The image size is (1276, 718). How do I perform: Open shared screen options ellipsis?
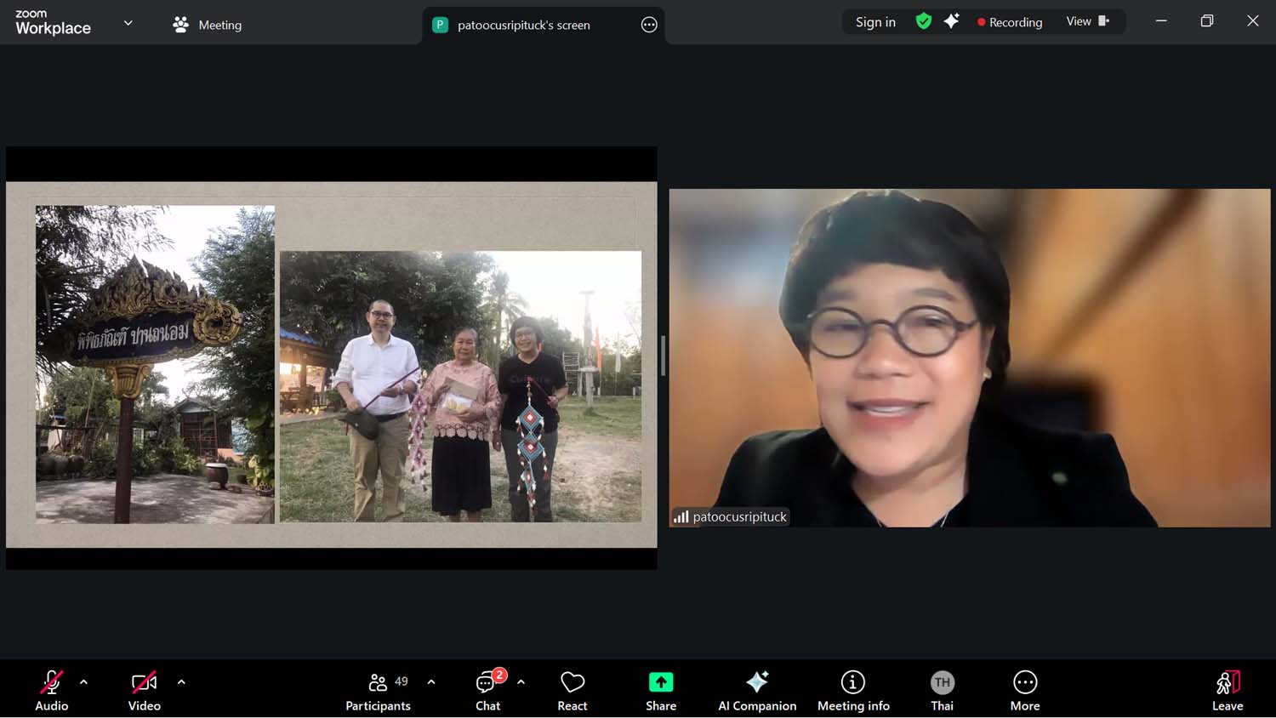click(649, 25)
